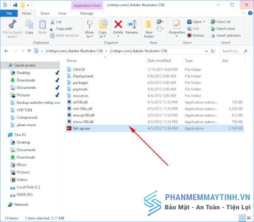Click Select all in ribbon

click(x=221, y=22)
